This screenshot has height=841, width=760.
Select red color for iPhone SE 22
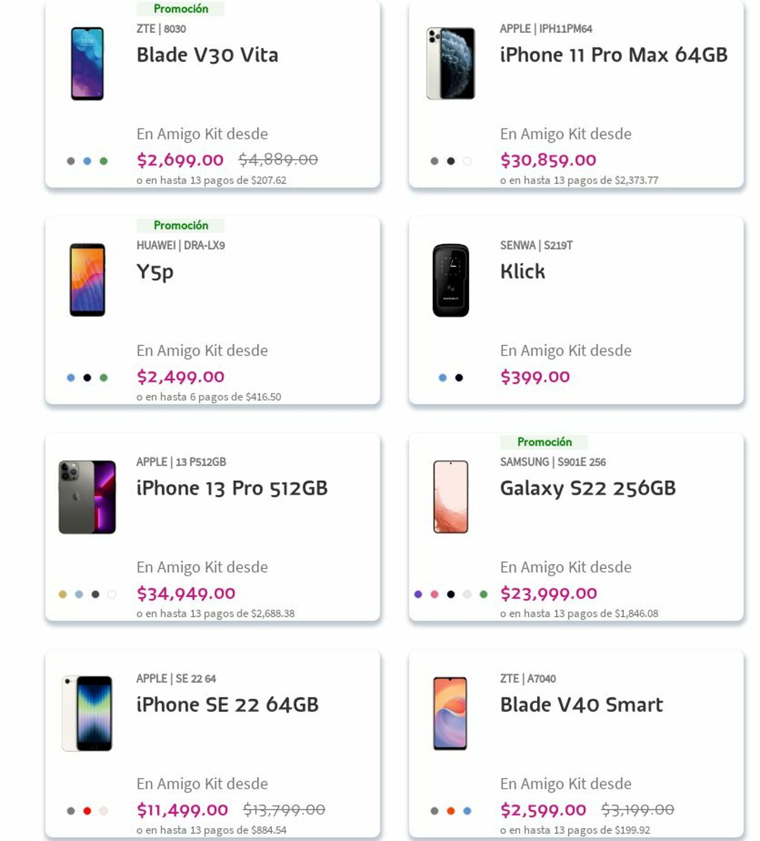pos(87,811)
